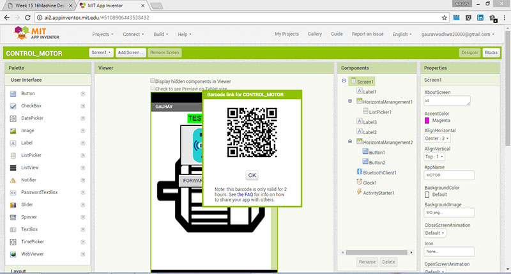Bookmark page with the star icon

tap(444, 18)
